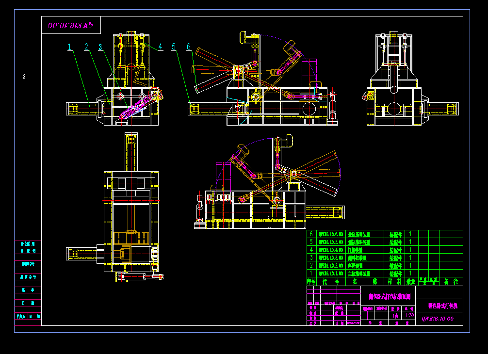Click part callout number 1 in cyan
This screenshot has width=488, height=354.
click(70, 47)
